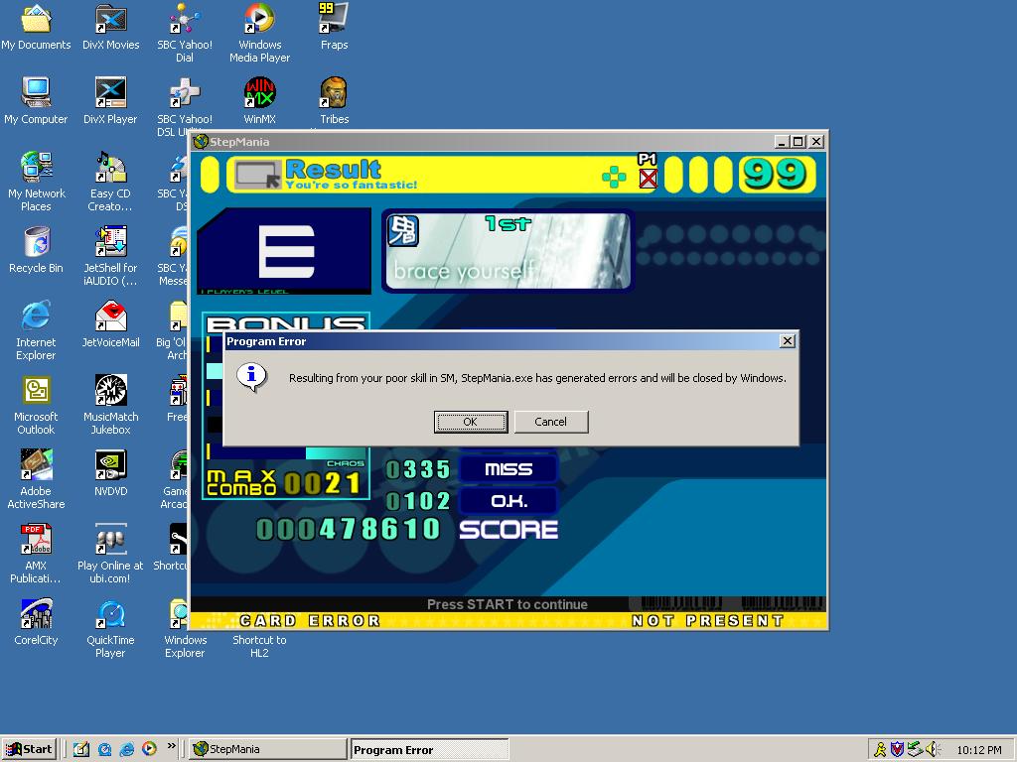Select the Recycle Bin icon
1017x762 pixels.
[37, 250]
